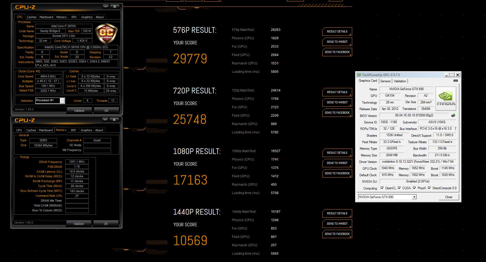
Task: Toggle the PhysX checkbox
Action: point(414,188)
